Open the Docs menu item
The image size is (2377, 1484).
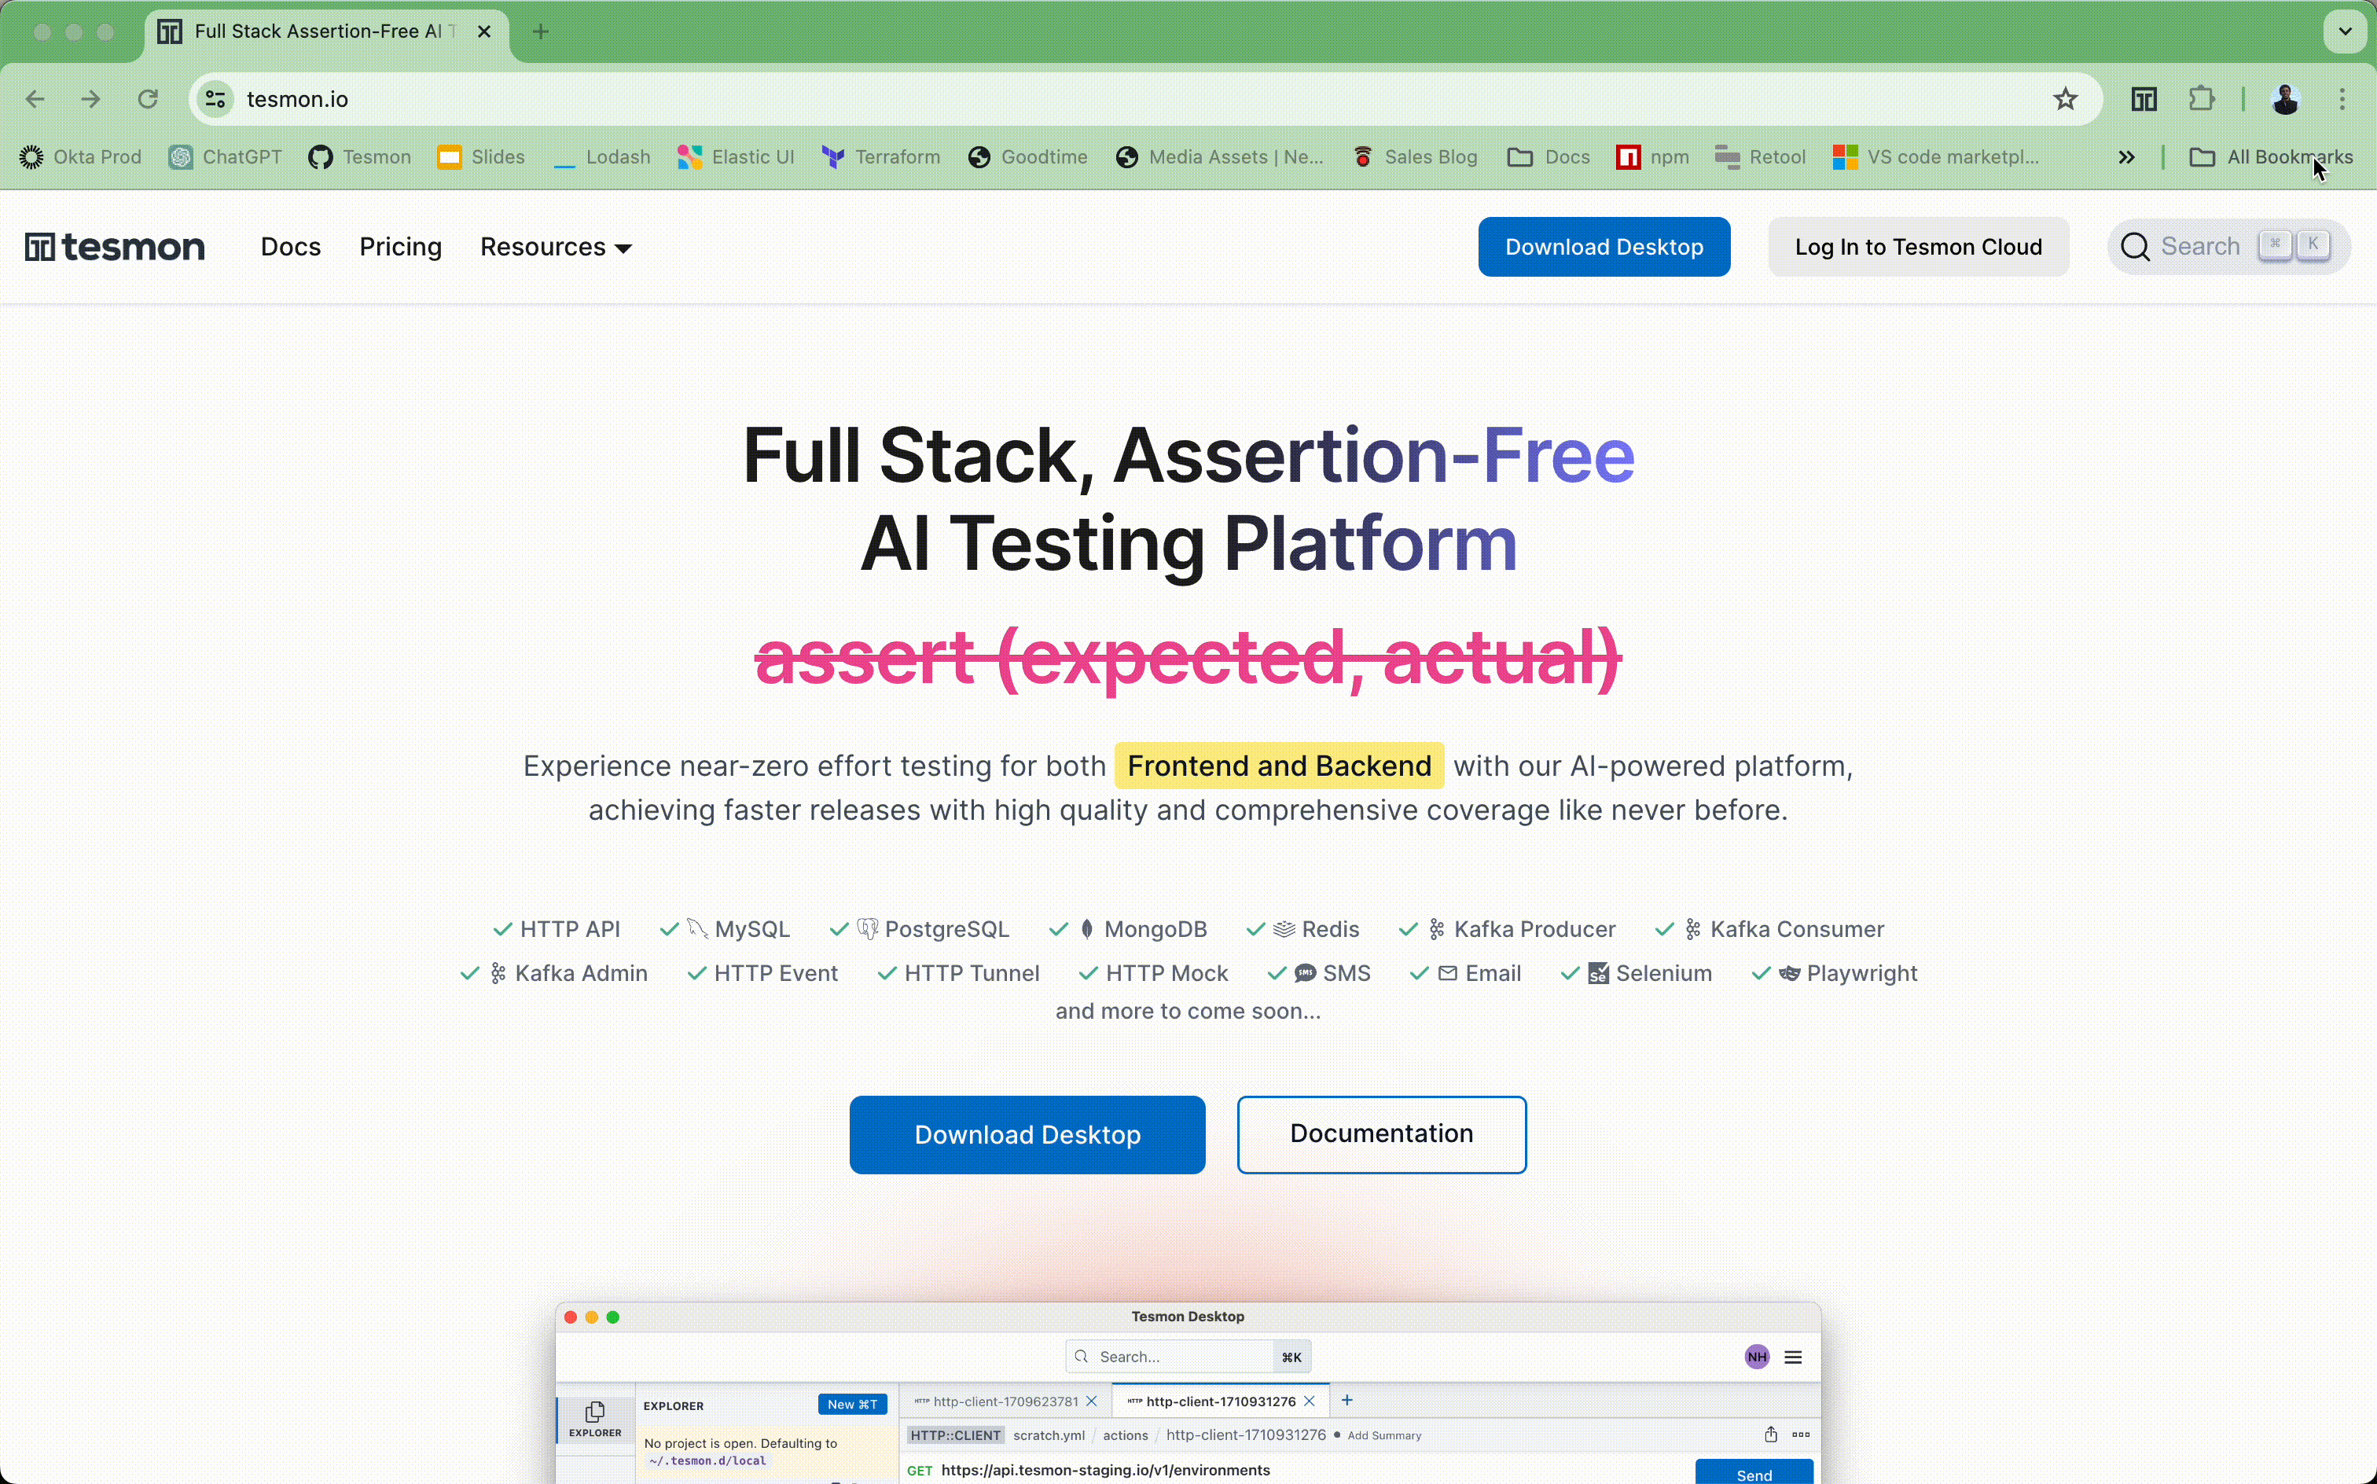pos(291,246)
